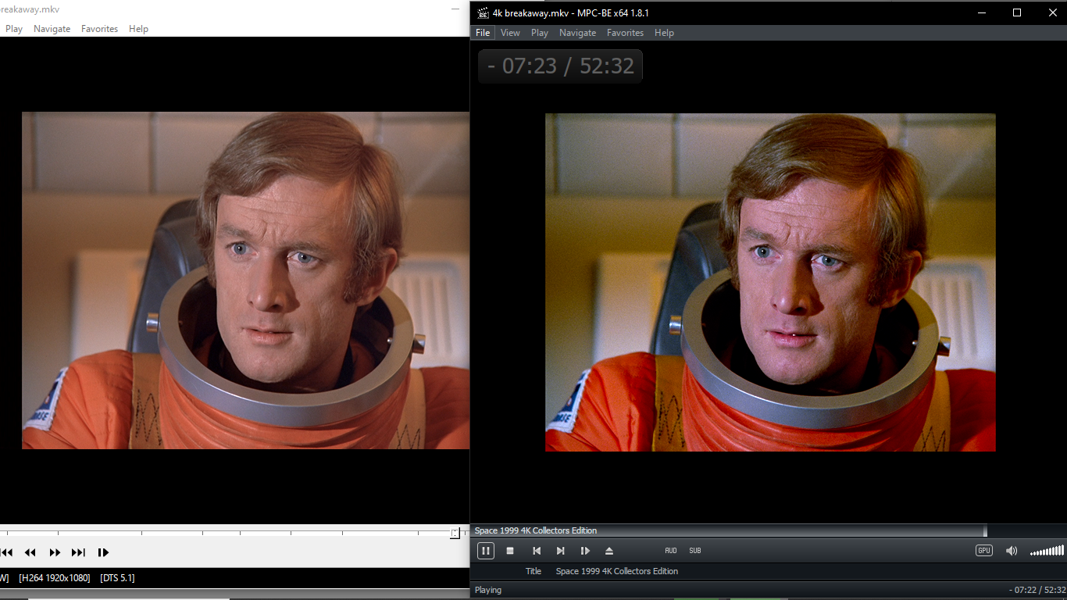The height and width of the screenshot is (600, 1067).
Task: Open the Favorites menu in the left player
Action: 99,29
